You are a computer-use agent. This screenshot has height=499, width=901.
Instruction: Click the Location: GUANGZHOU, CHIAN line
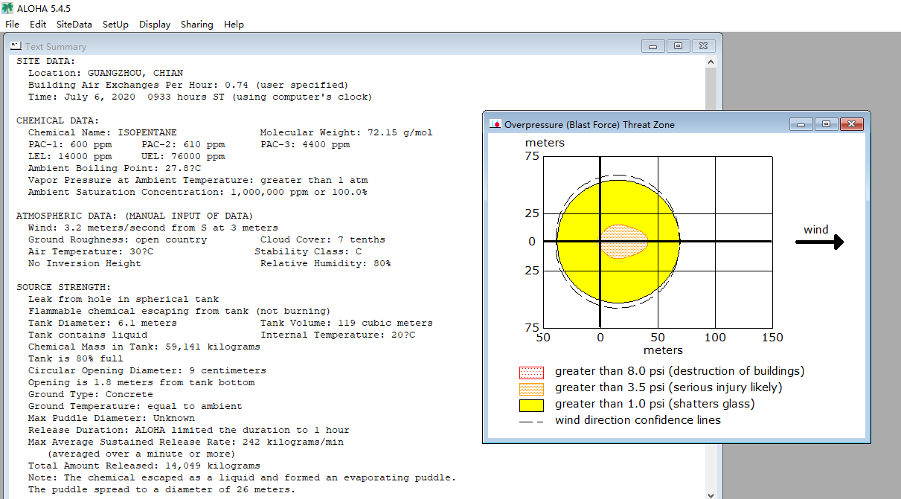tap(106, 73)
